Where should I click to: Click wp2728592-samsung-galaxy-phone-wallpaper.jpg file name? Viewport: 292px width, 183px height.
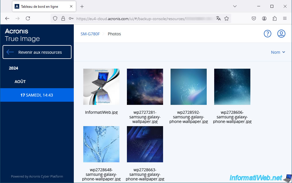point(189,117)
